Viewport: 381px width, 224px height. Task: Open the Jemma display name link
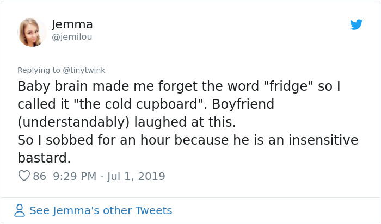pos(72,24)
